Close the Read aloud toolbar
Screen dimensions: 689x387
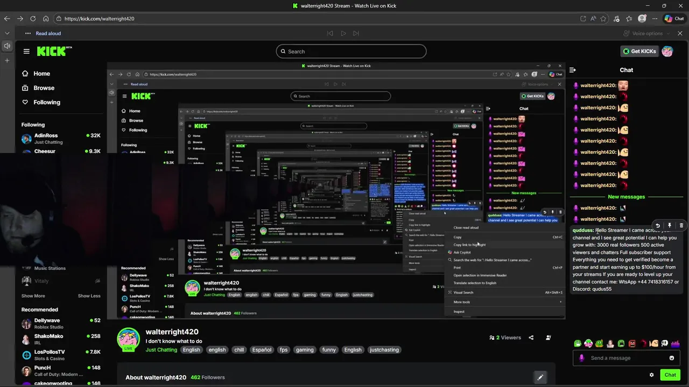click(680, 33)
